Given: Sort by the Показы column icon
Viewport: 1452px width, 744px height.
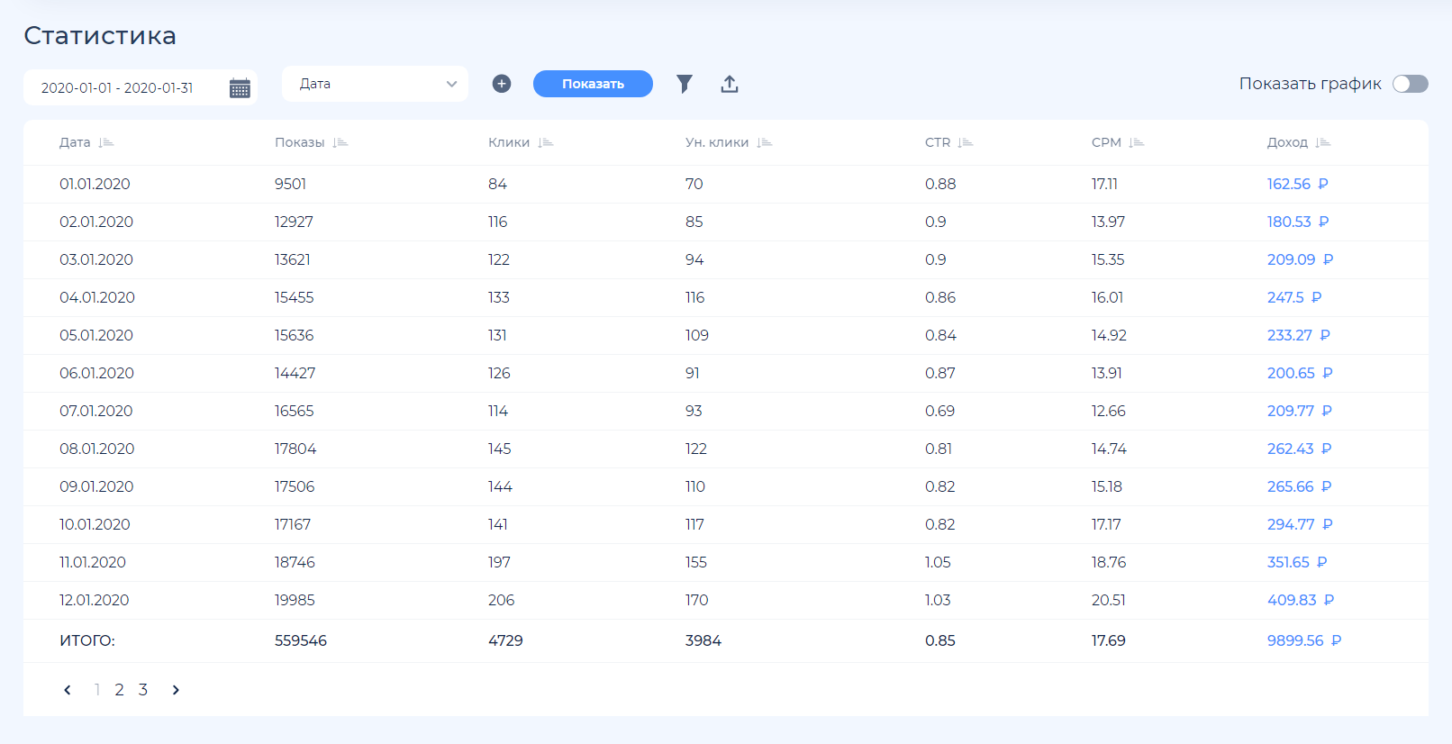Looking at the screenshot, I should [x=340, y=142].
